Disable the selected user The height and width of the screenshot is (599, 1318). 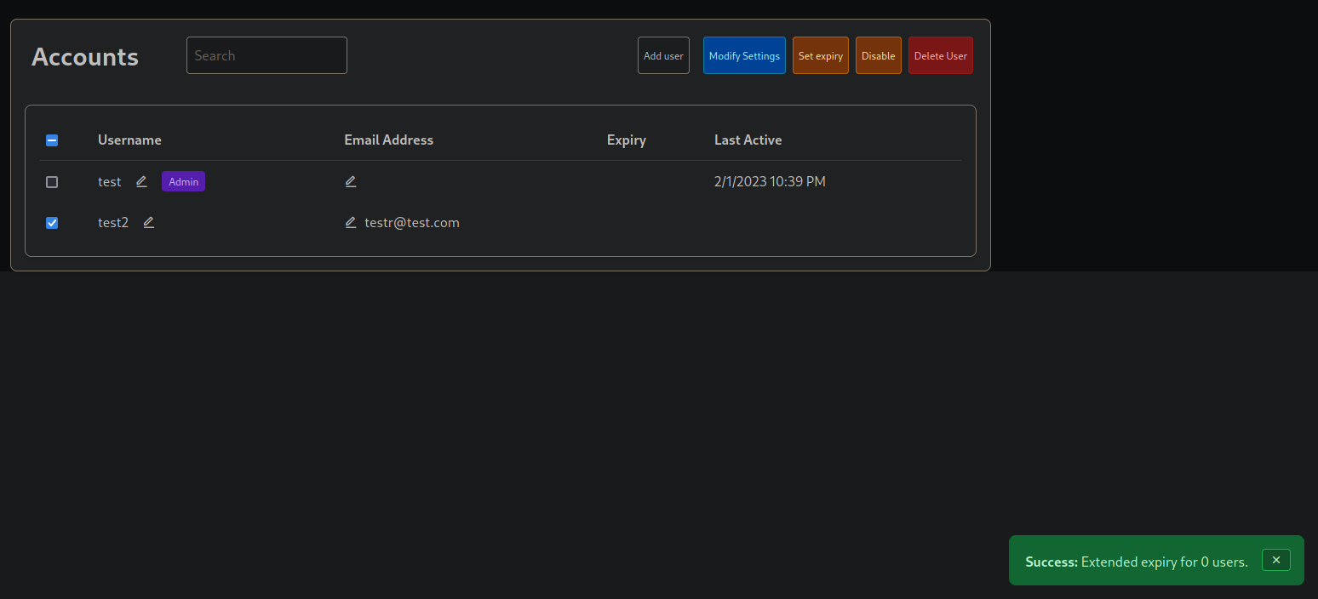point(879,55)
